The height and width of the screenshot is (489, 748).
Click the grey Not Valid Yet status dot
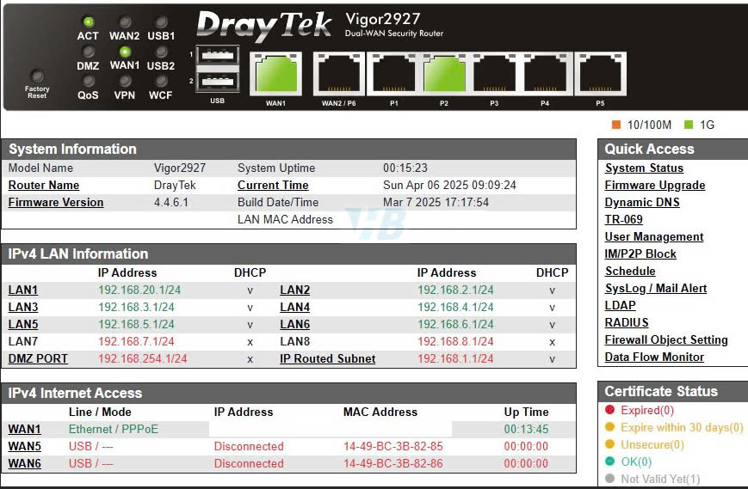[x=609, y=478]
